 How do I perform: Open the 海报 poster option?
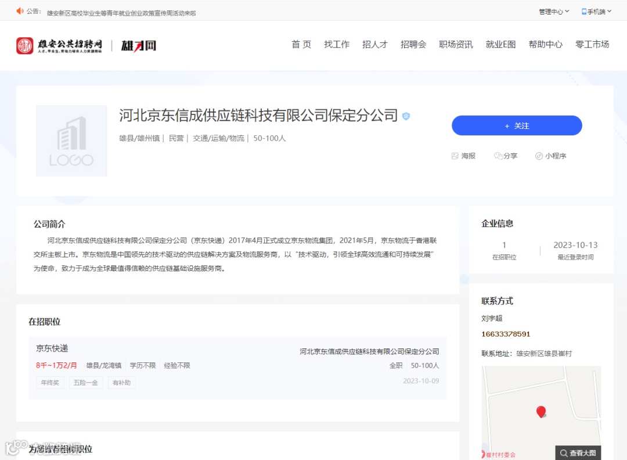click(x=463, y=156)
